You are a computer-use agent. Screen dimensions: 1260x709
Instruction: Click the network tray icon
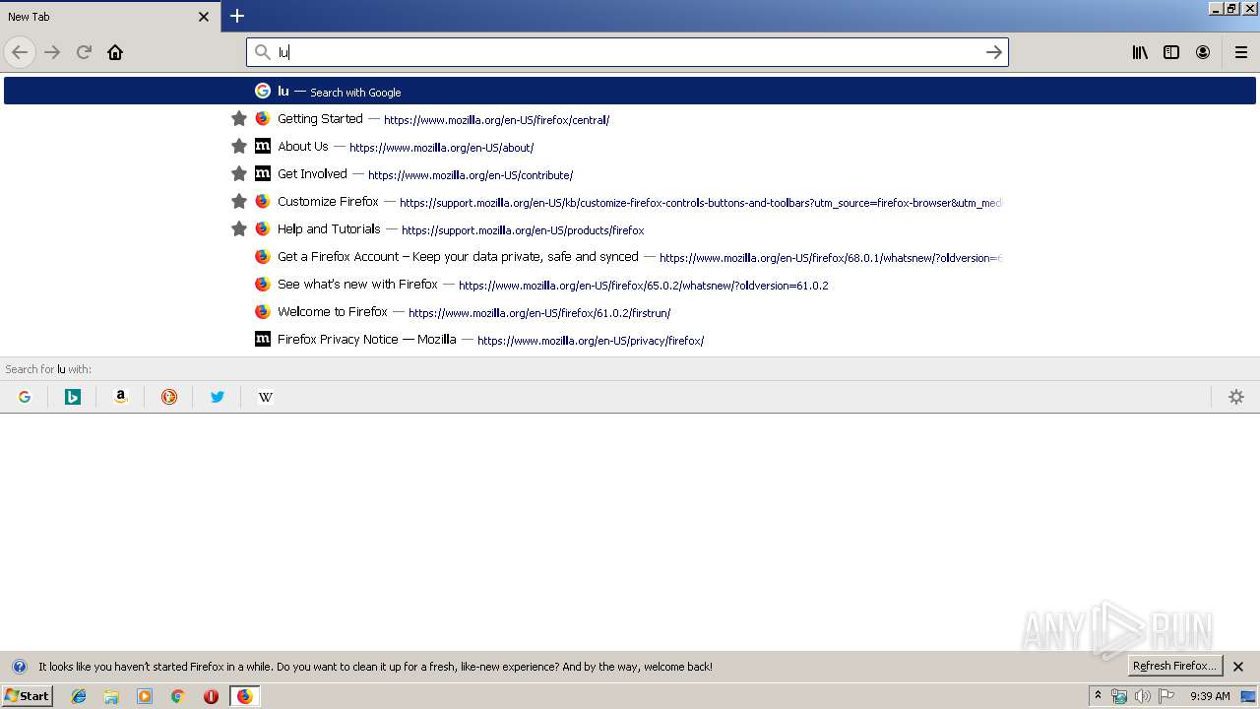pos(1119,696)
